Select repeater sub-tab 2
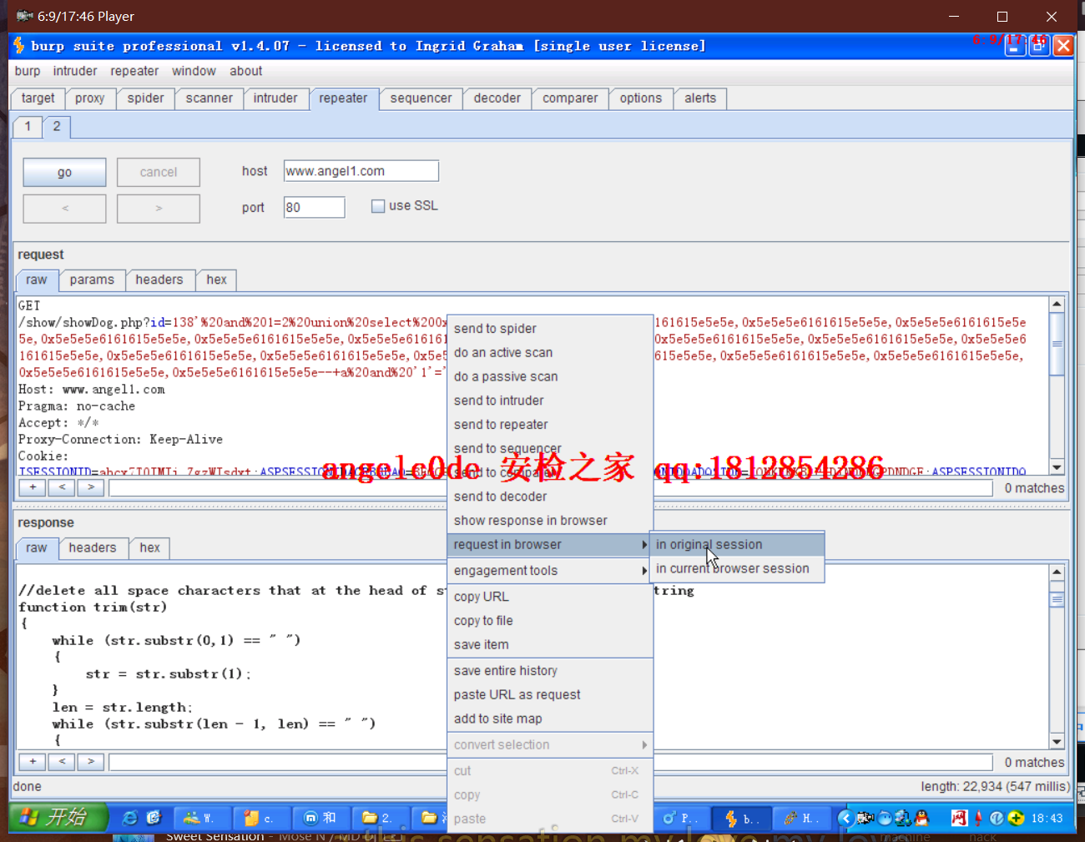 click(57, 127)
